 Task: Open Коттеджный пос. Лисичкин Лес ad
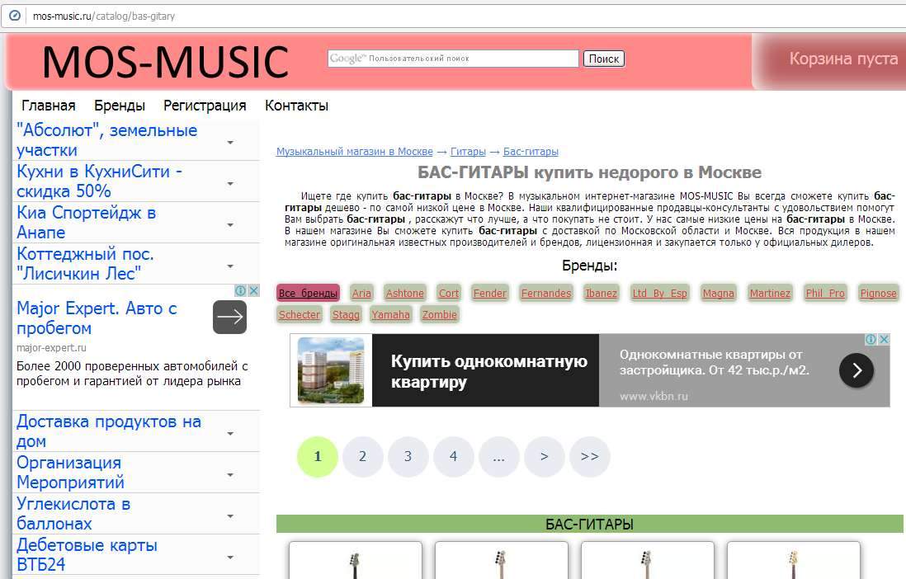pyautogui.click(x=85, y=263)
